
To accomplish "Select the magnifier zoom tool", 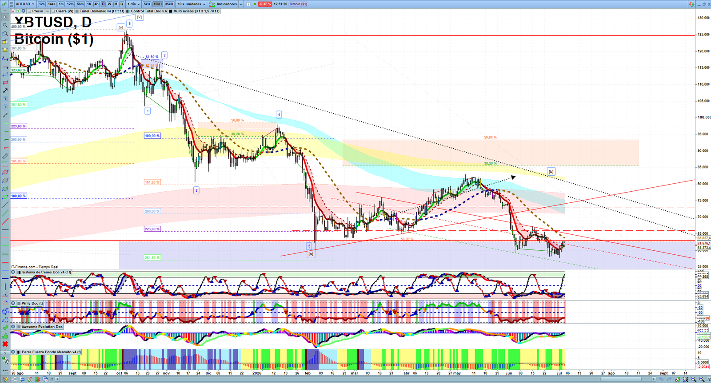I will point(5,25).
